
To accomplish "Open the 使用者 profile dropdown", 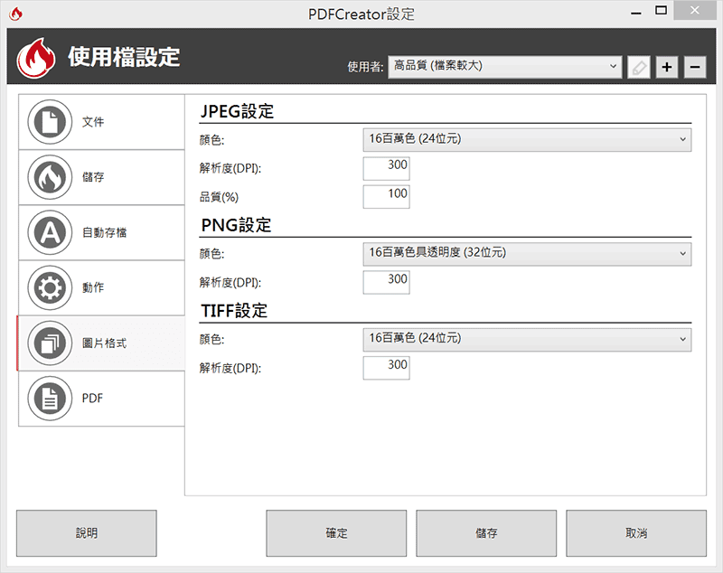I will click(x=505, y=67).
